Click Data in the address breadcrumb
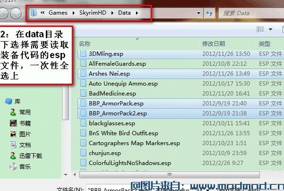The height and width of the screenshot is (191, 284). [x=124, y=13]
